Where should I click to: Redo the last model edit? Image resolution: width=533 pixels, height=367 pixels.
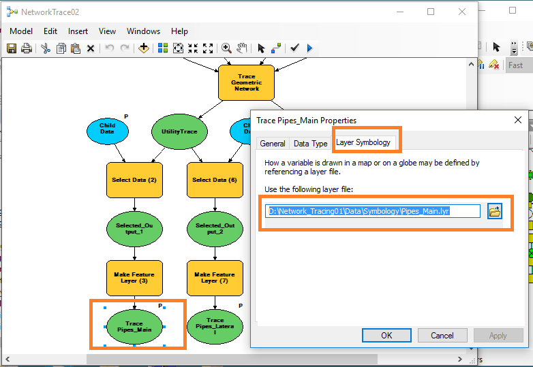tap(125, 48)
